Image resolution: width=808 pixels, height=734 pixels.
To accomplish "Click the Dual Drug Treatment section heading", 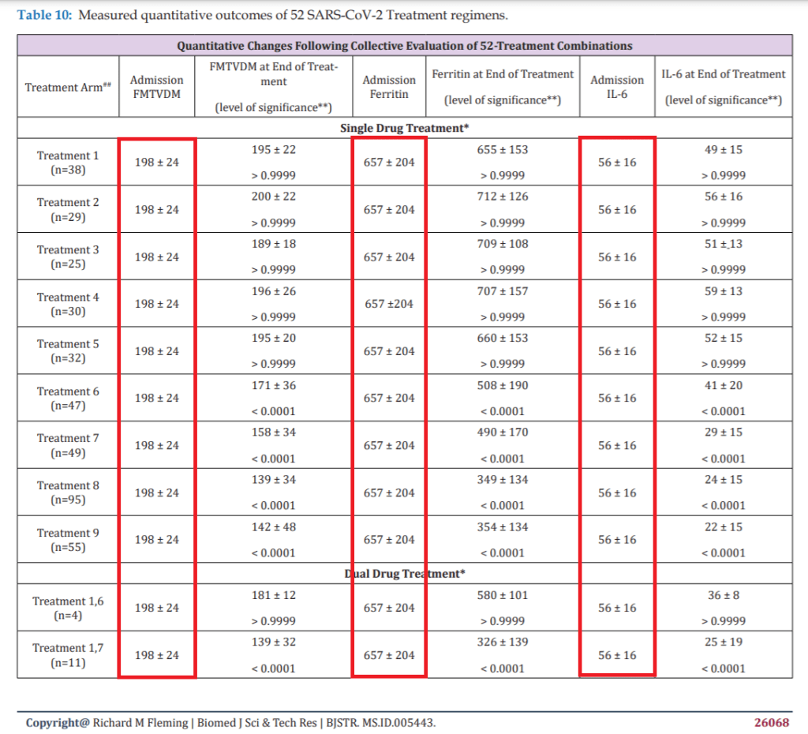I will 405,574.
